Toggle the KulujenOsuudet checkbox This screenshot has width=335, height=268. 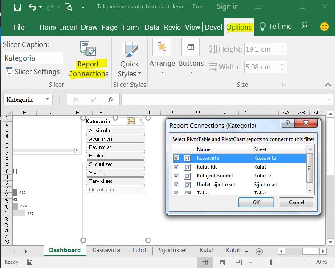[176, 176]
